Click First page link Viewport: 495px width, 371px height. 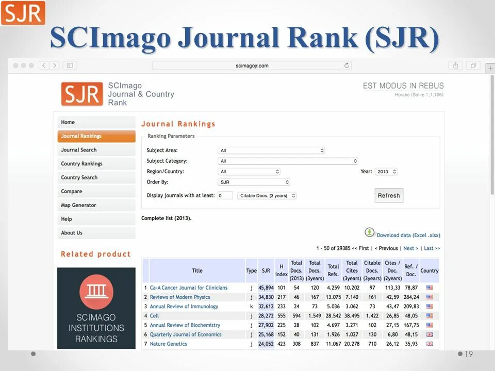pos(360,248)
